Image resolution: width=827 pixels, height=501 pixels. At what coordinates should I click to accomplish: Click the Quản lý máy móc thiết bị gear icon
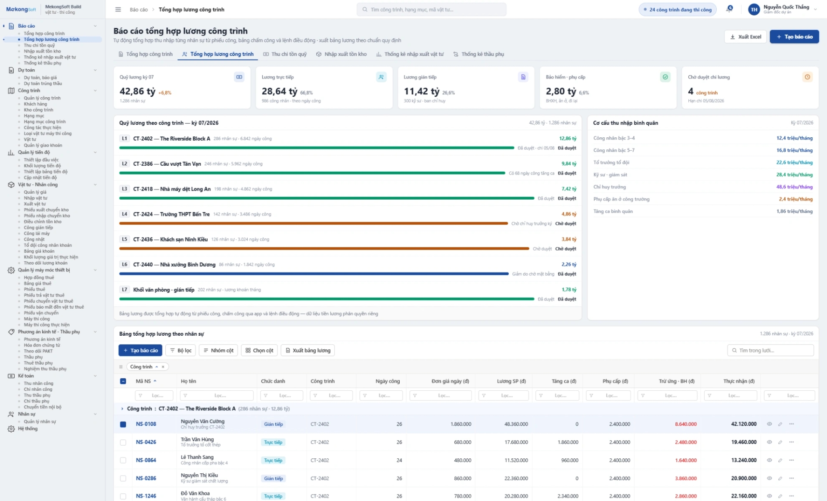pyautogui.click(x=11, y=270)
